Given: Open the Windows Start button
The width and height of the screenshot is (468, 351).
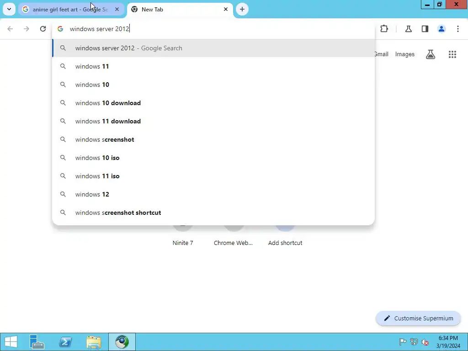Looking at the screenshot, I should click(11, 342).
